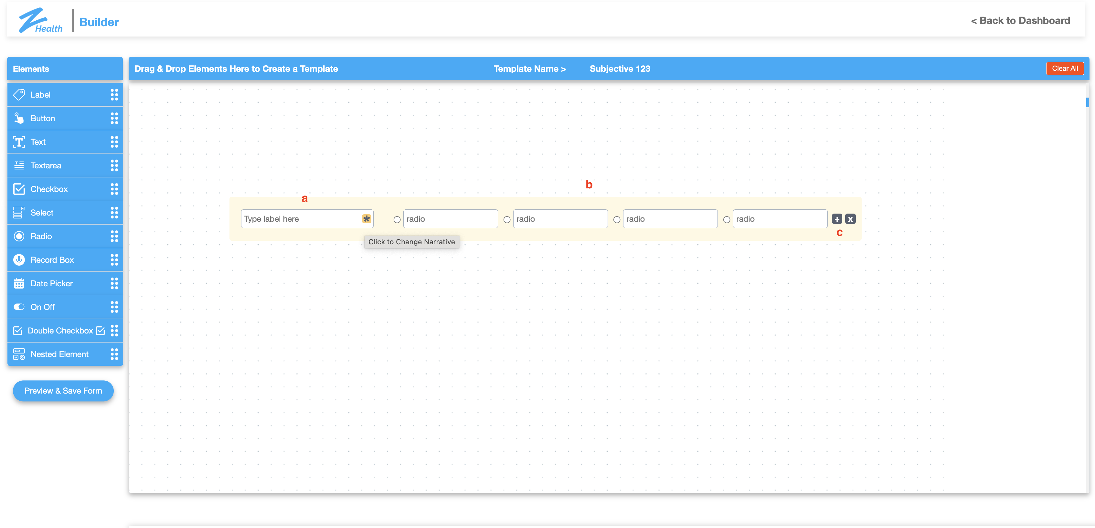1095x528 pixels.
Task: Click right checkbox icon of Double Checkbox
Action: pos(100,330)
